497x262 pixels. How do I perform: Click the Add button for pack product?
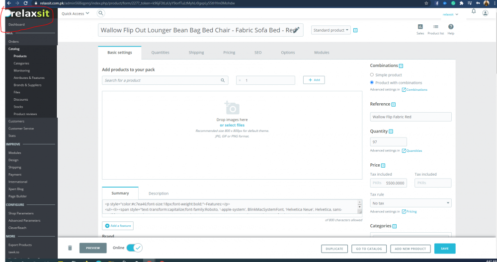coord(314,80)
